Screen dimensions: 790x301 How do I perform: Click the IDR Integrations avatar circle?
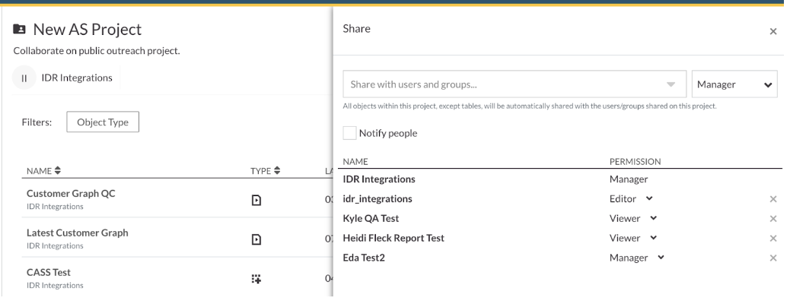point(24,78)
